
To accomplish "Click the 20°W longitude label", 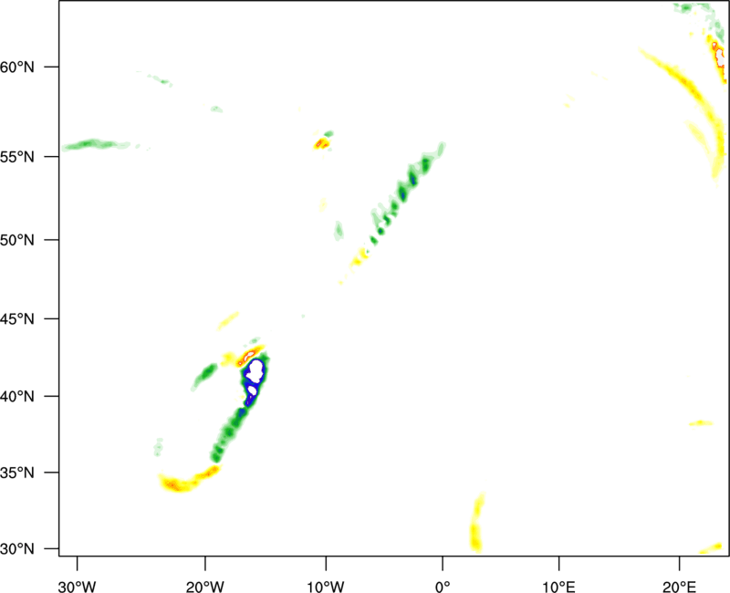I will pyautogui.click(x=204, y=587).
